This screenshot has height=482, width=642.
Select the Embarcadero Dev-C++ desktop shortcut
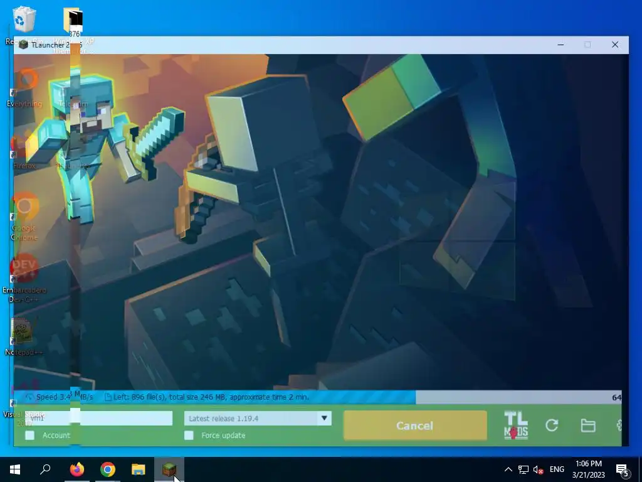pyautogui.click(x=24, y=279)
